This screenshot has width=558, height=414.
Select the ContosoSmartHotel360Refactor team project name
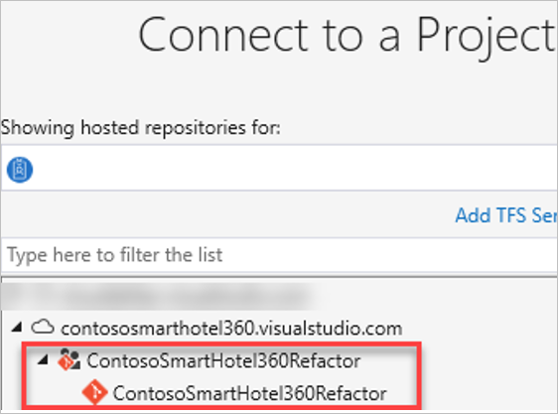[x=223, y=360]
